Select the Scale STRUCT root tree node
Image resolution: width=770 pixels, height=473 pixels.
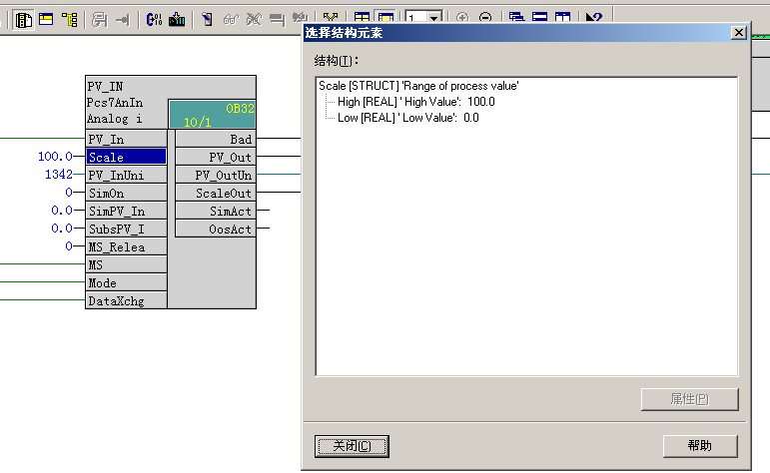(x=418, y=87)
